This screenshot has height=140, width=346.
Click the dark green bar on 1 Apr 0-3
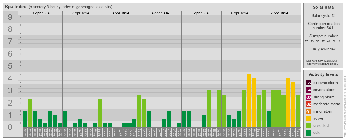point(25,119)
